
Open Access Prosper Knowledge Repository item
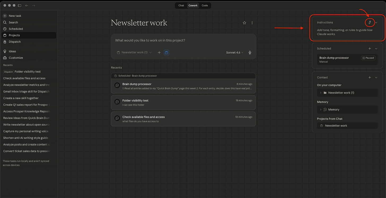pos(27,111)
